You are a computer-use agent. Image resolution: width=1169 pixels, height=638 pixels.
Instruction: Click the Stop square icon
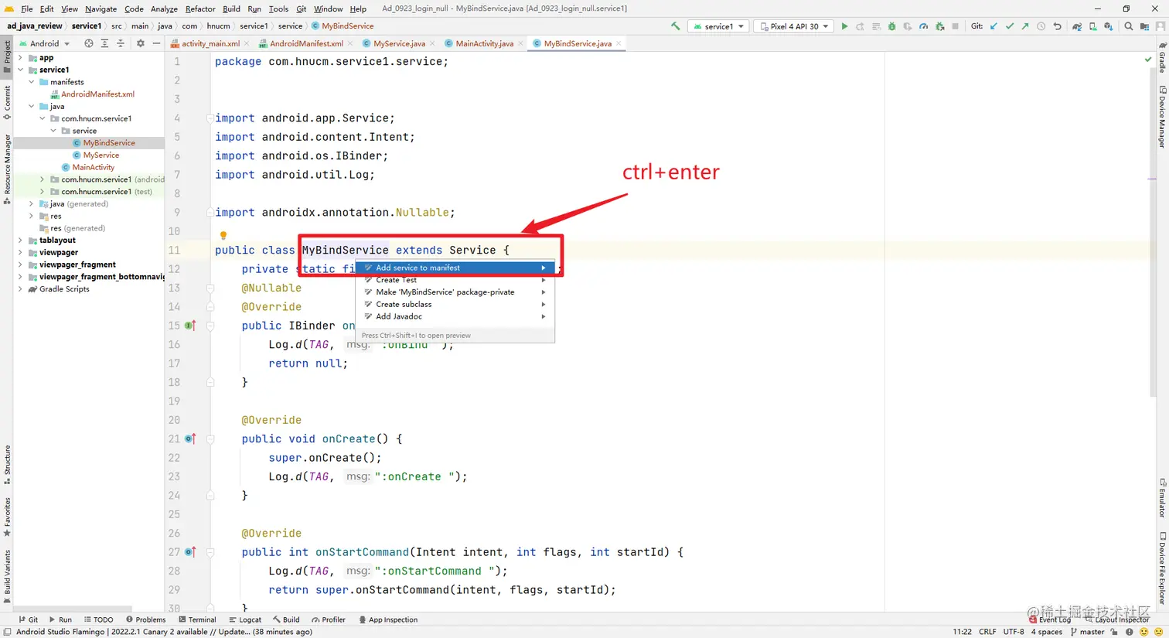click(956, 26)
